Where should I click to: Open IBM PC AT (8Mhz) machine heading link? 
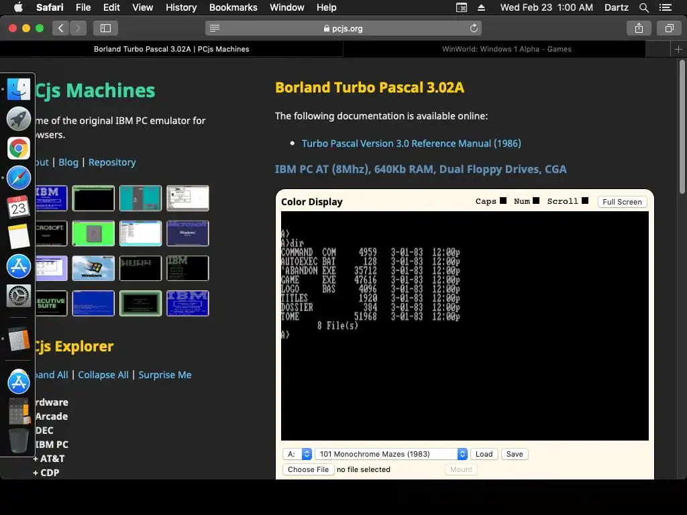coord(421,169)
